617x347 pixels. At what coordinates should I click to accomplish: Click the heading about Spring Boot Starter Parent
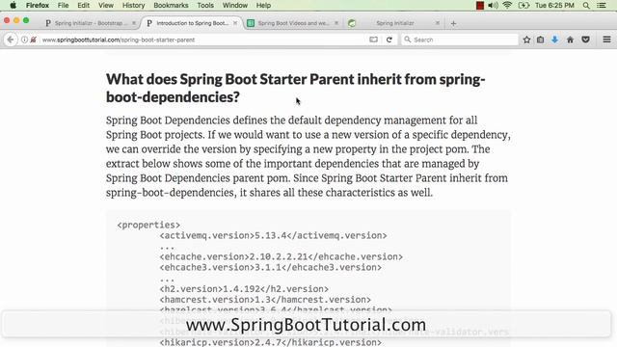point(295,88)
